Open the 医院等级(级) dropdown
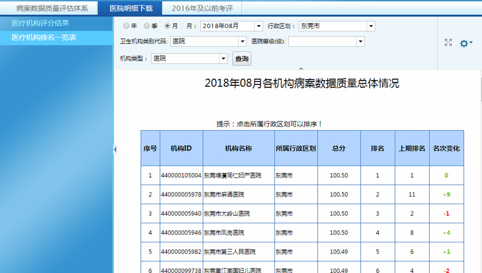Image resolution: width=482 pixels, height=273 pixels. [x=360, y=42]
